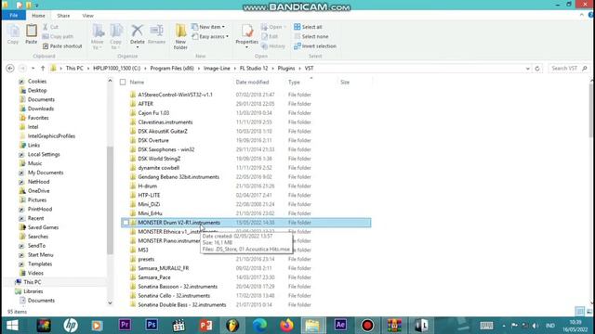Collapse the ribbon with the chevron
Viewport: 595px width, 334px height.
(x=582, y=15)
